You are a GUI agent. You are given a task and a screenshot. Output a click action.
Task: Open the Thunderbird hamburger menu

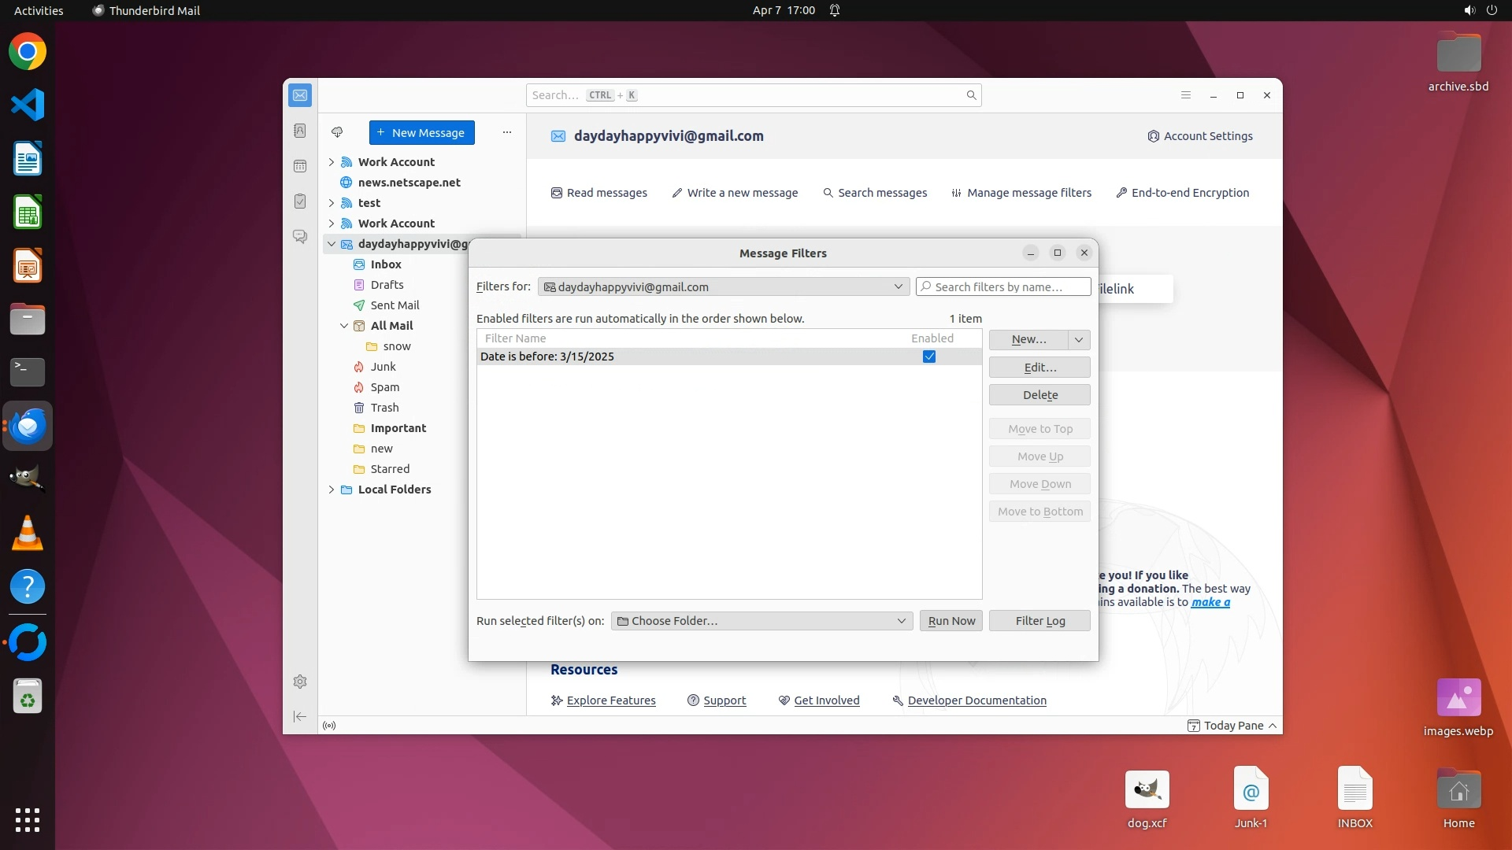pyautogui.click(x=1186, y=95)
